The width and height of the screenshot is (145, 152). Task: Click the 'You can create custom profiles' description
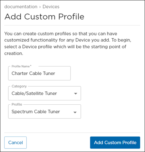click(x=68, y=43)
